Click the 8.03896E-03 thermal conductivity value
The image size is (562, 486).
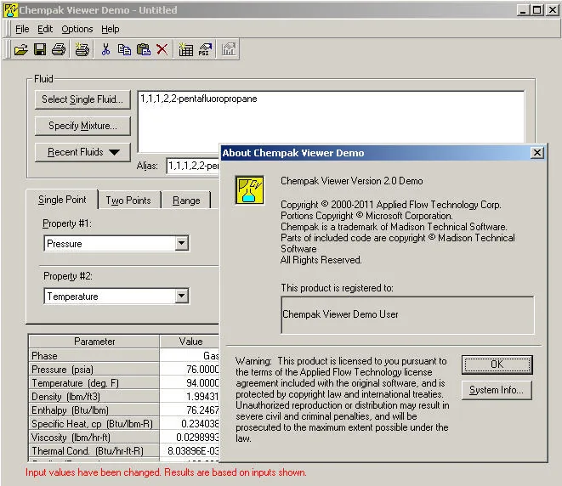tap(190, 451)
